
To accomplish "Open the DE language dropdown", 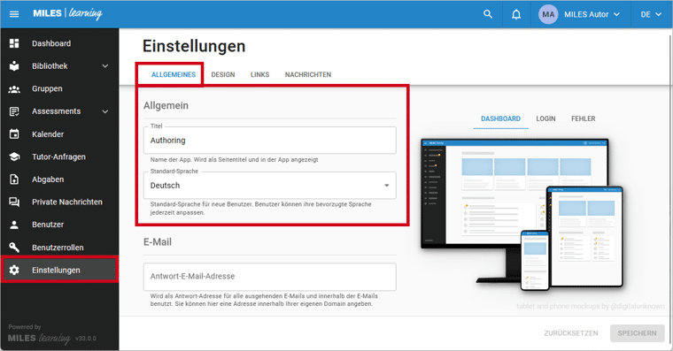I will click(x=651, y=14).
